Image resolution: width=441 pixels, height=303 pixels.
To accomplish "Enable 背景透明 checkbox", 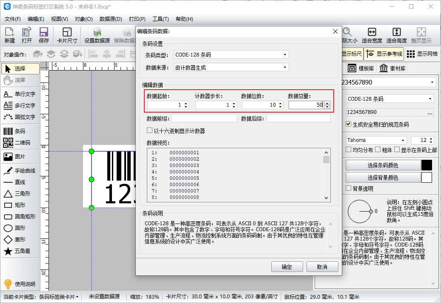I will click(x=349, y=188).
